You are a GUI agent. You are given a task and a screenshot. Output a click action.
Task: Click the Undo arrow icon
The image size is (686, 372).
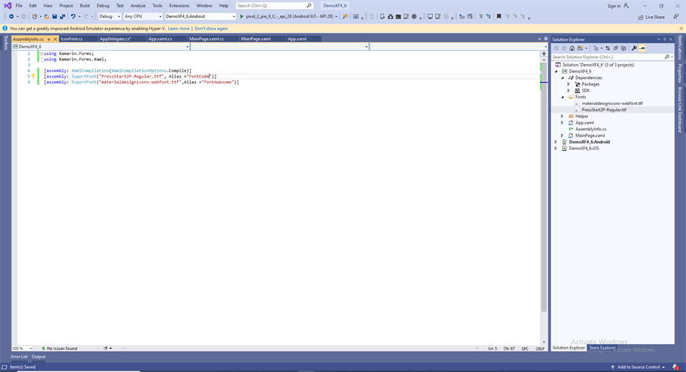73,17
